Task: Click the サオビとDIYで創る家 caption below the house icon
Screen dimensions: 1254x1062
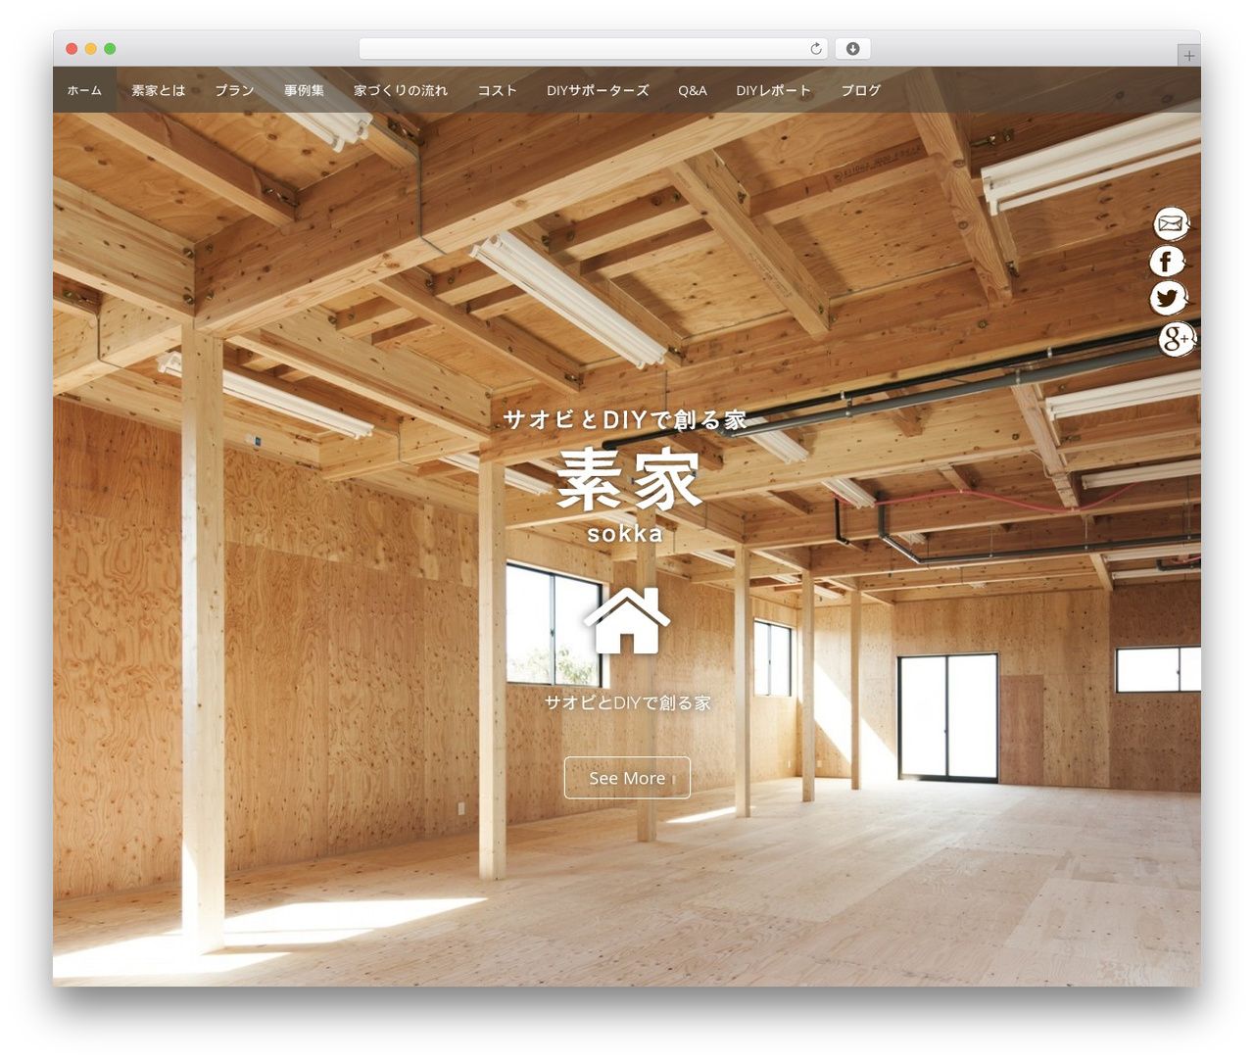Action: 627,702
